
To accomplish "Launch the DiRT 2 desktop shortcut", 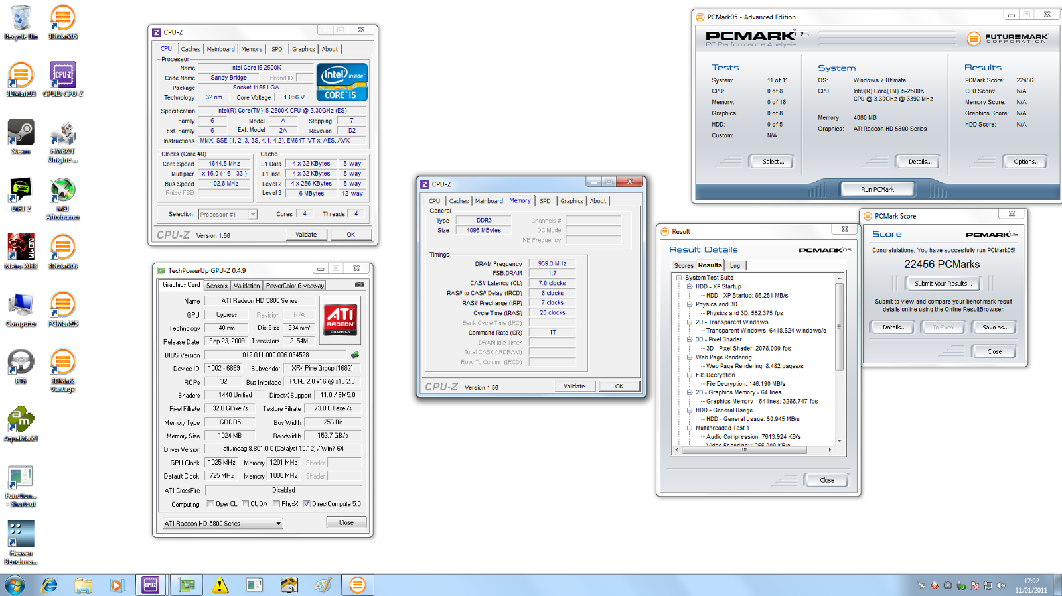I will coord(21,194).
